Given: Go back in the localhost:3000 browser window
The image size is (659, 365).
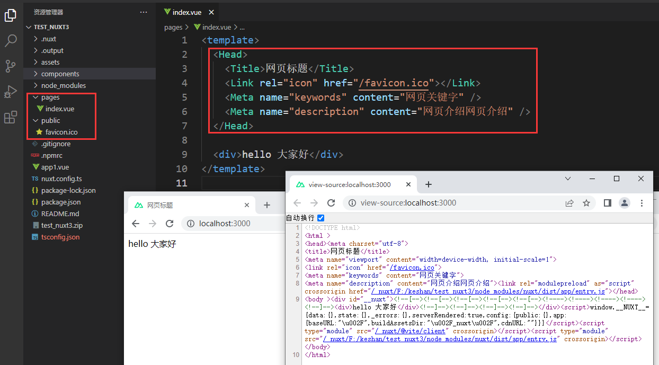Looking at the screenshot, I should coord(136,224).
